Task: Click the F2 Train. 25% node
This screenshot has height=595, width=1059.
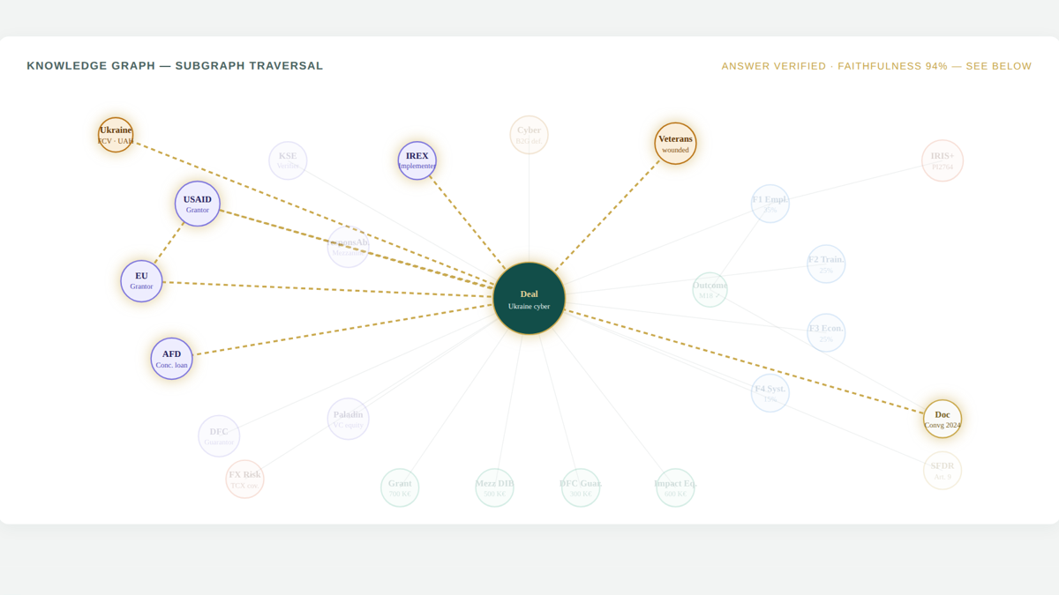Action: (x=826, y=264)
